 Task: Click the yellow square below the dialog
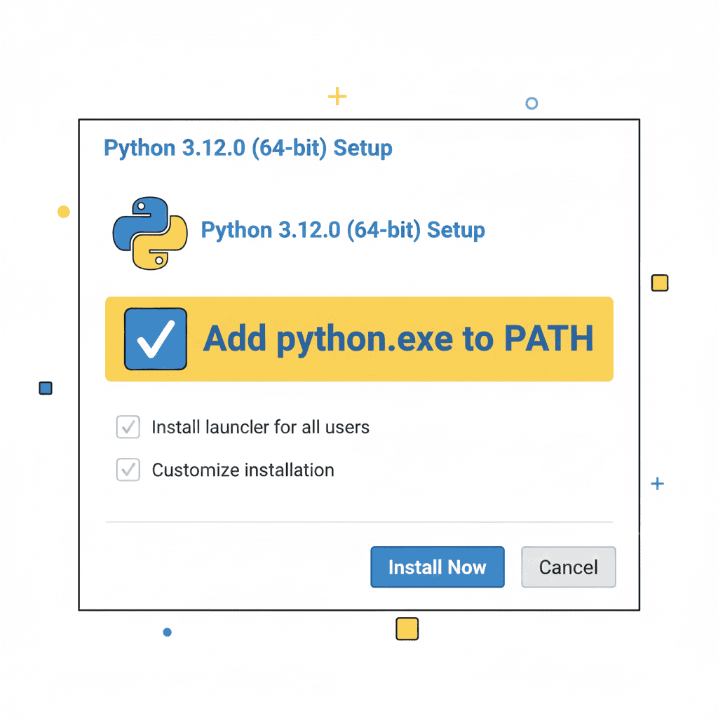tap(407, 629)
